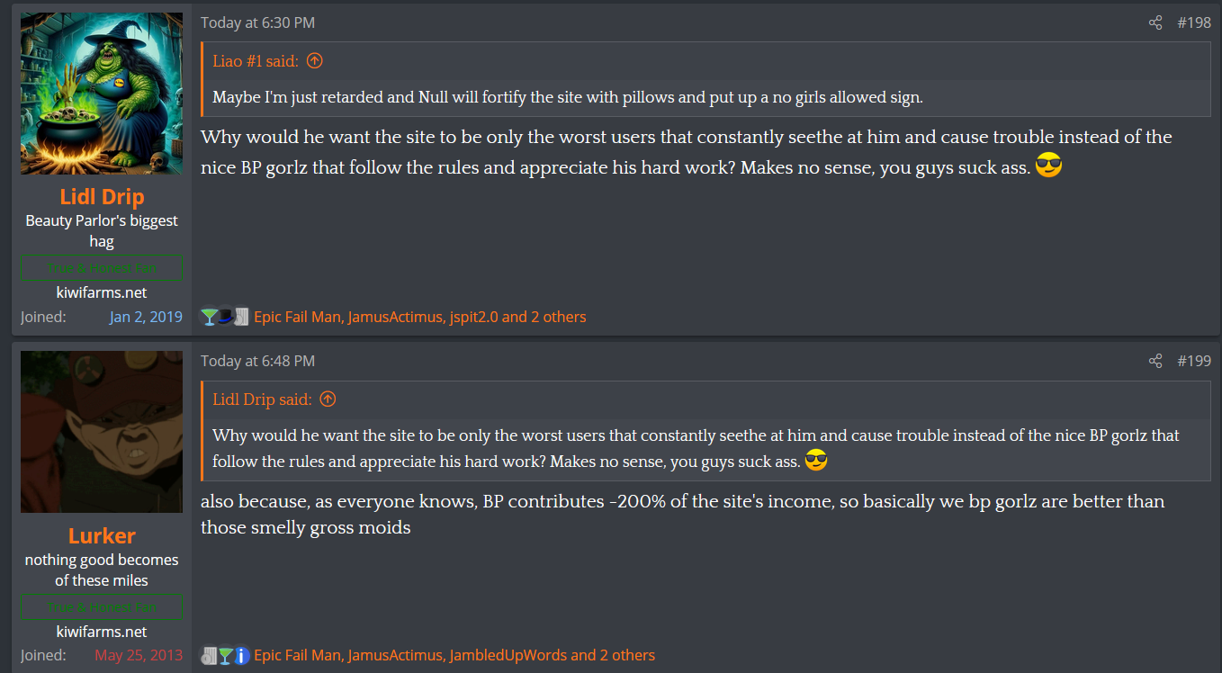Click the True & Honest Fan badge under Lurker
1222x673 pixels.
click(102, 606)
